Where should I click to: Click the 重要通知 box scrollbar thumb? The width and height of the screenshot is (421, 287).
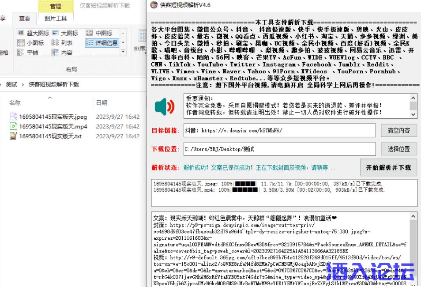pyautogui.click(x=413, y=106)
